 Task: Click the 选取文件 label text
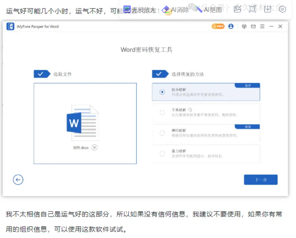(x=63, y=74)
